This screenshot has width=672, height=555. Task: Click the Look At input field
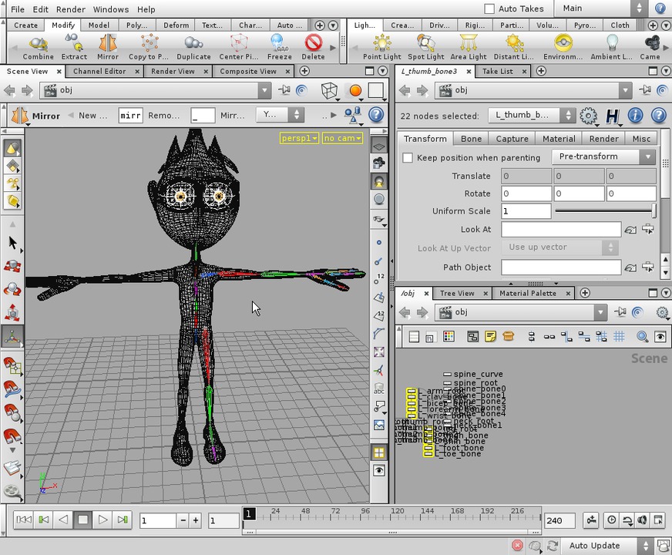click(560, 230)
